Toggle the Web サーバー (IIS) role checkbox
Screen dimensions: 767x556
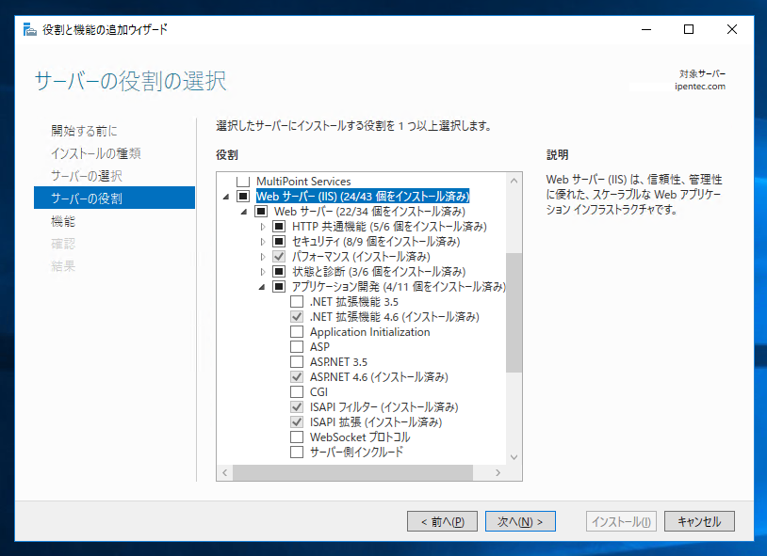[x=243, y=197]
